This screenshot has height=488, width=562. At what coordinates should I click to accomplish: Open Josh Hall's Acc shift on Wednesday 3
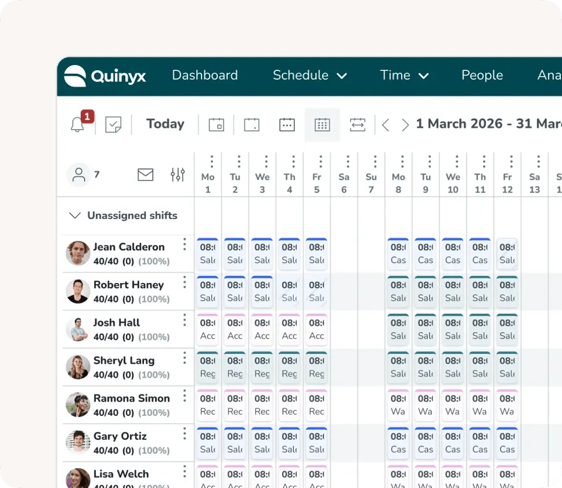(262, 329)
